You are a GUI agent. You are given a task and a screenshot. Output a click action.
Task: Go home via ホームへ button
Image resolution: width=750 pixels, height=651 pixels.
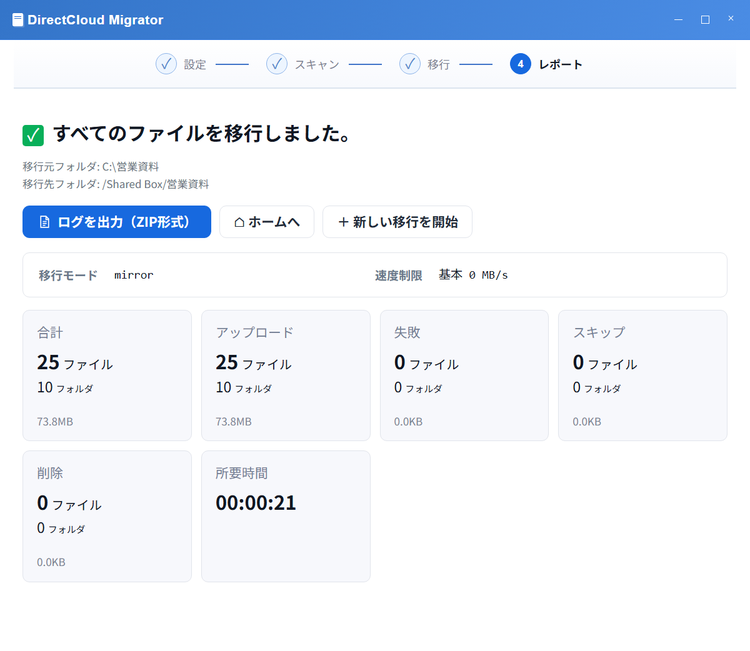pyautogui.click(x=267, y=222)
